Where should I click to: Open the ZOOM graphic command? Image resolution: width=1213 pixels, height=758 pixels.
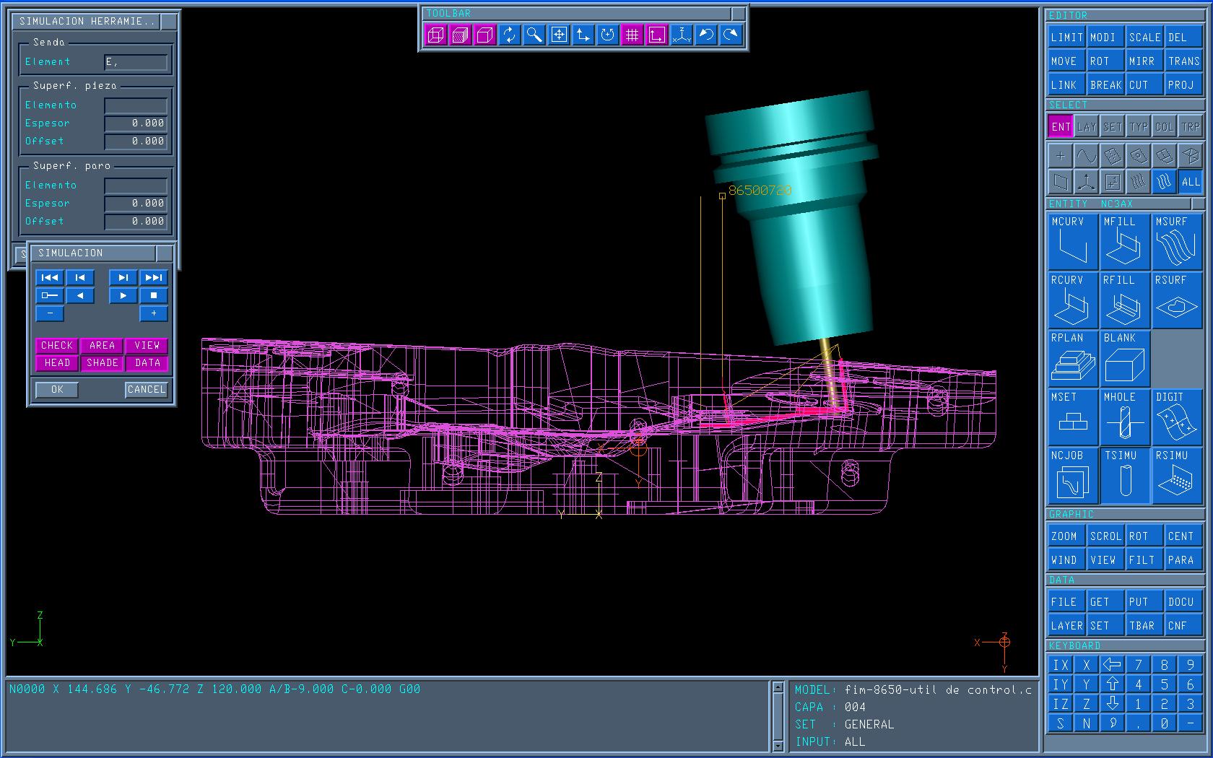[x=1066, y=536]
